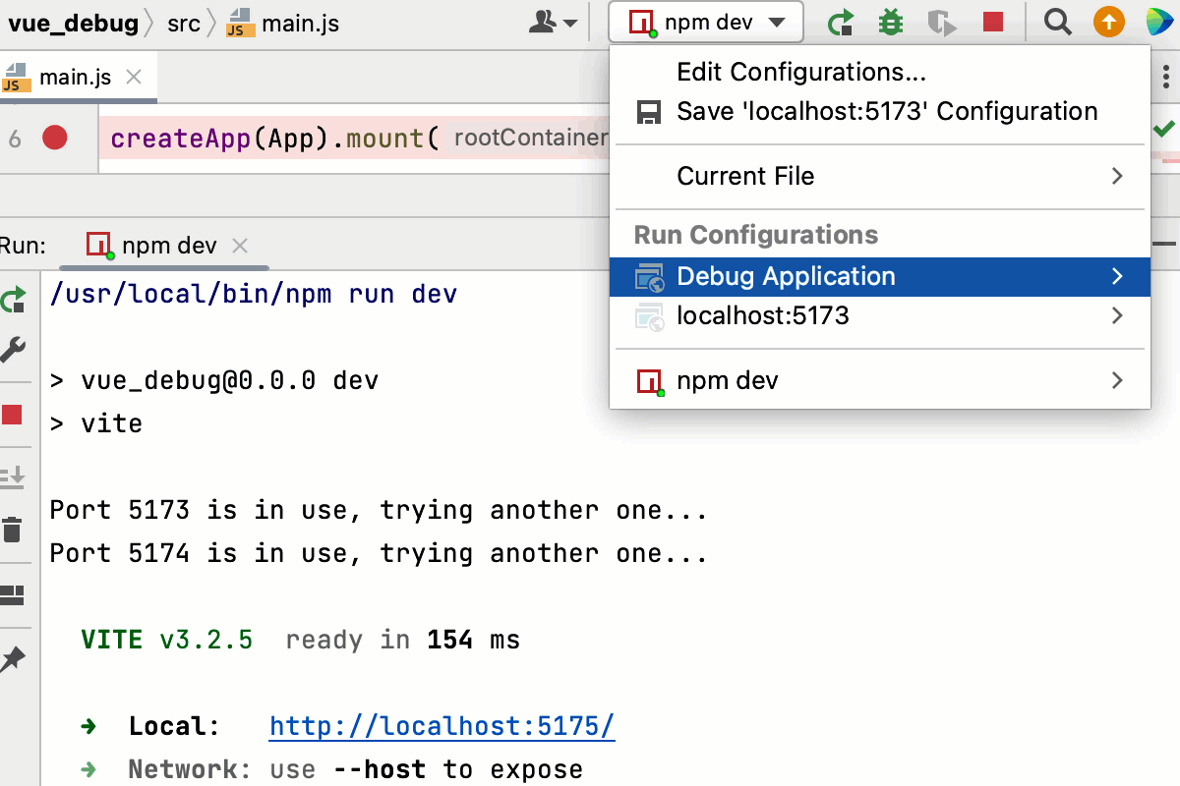Viewport: 1180px width, 786px height.
Task: Rerun the npm dev process
Action: (x=841, y=22)
